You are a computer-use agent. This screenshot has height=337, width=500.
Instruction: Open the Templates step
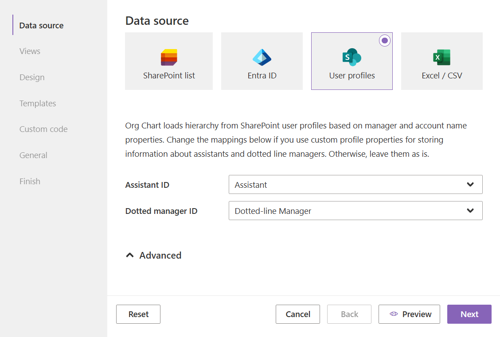click(x=38, y=104)
